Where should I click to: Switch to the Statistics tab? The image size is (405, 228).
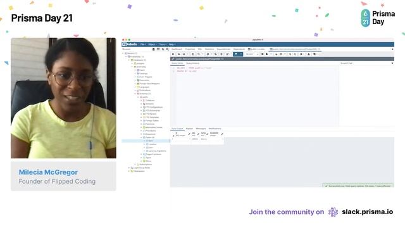point(209,49)
